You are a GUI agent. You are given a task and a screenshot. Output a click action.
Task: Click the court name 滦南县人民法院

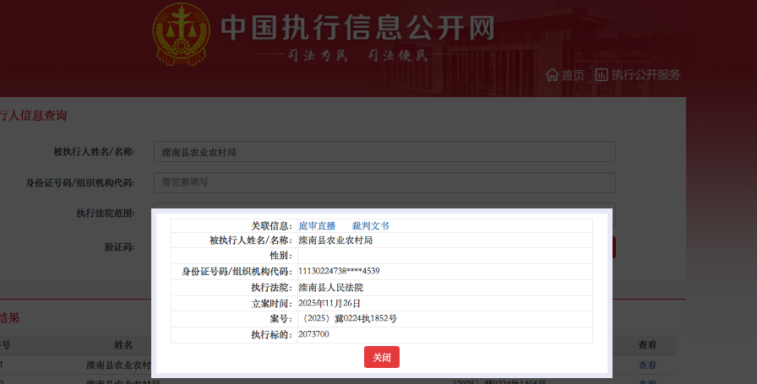coord(330,287)
